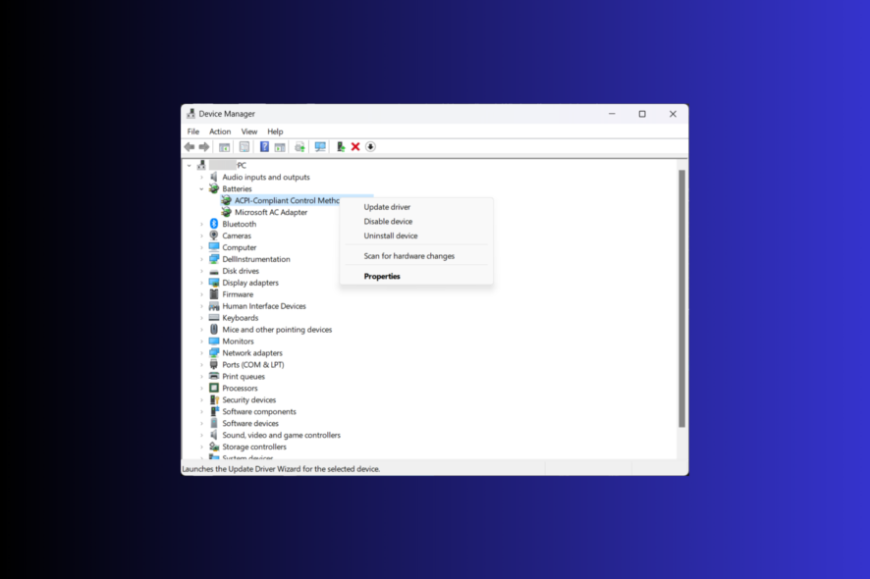Select ACPI-Compliant Control Method device
Viewport: 870px width, 579px height.
pyautogui.click(x=287, y=200)
